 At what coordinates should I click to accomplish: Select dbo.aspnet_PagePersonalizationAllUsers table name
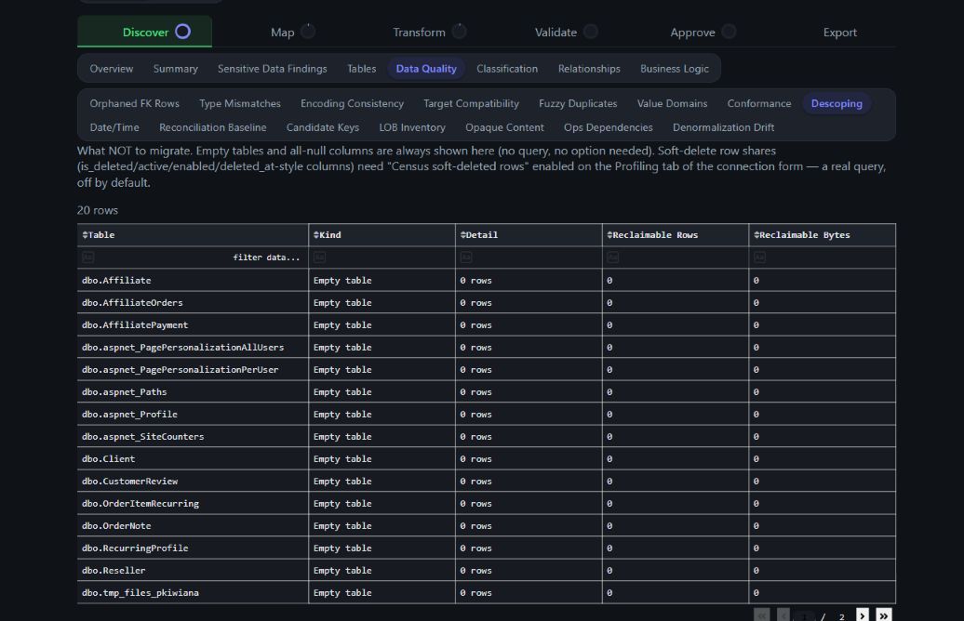click(x=182, y=348)
